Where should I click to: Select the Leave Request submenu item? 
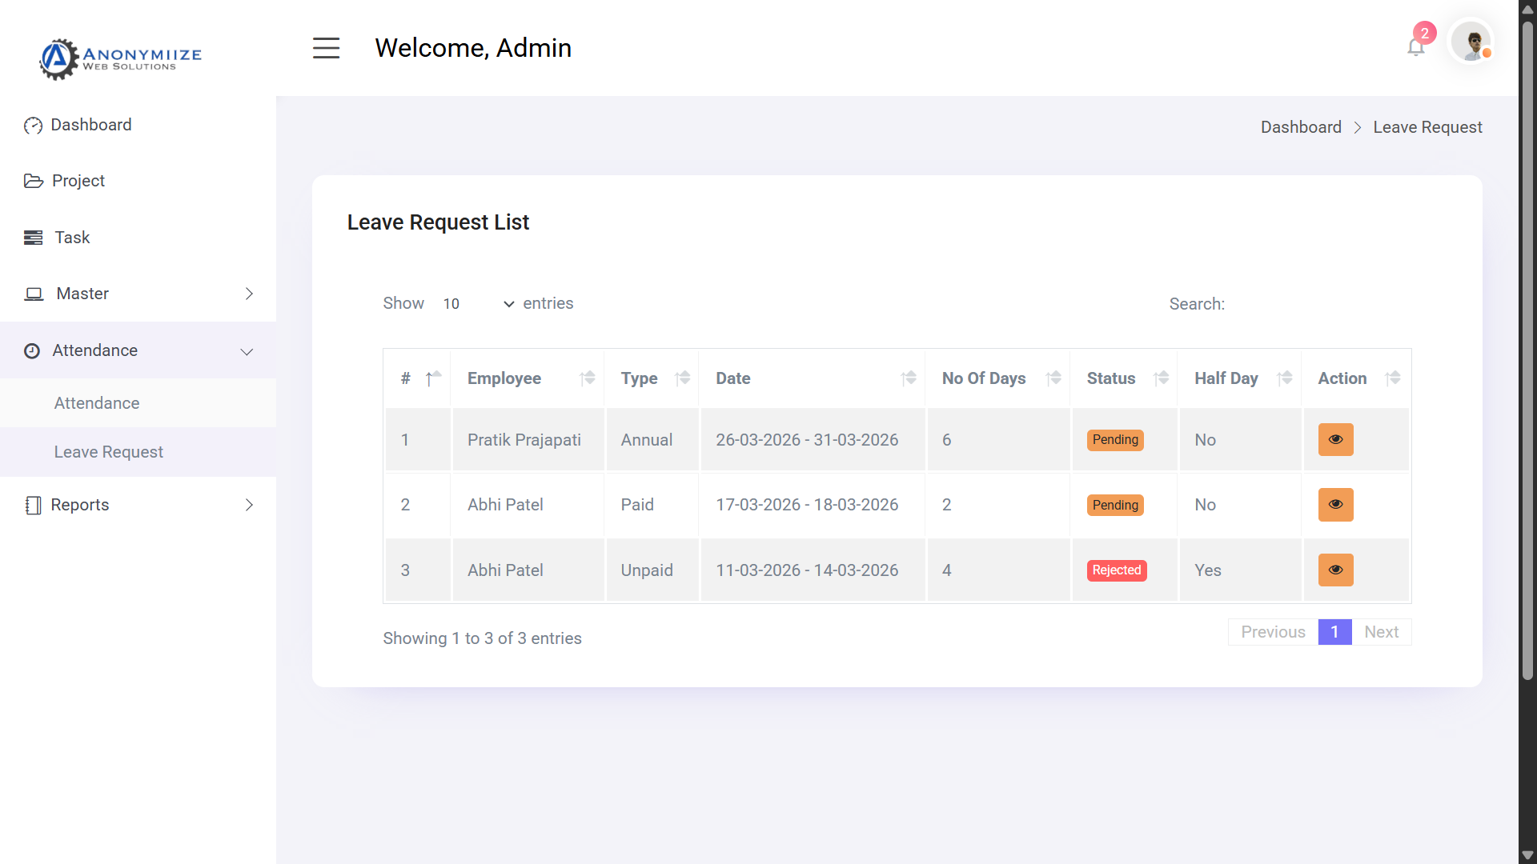coord(138,452)
